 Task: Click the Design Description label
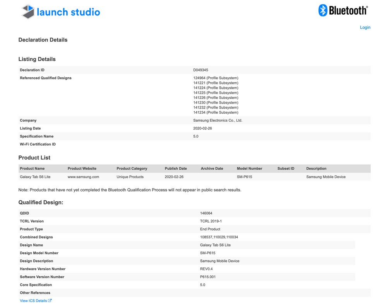[x=36, y=261]
